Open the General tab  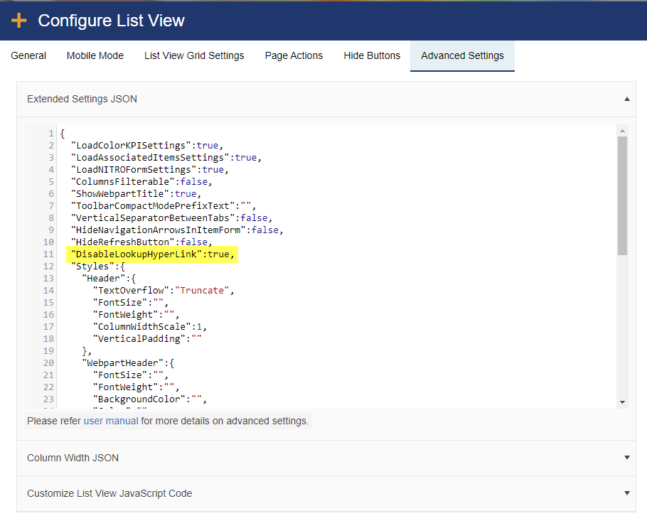[28, 55]
